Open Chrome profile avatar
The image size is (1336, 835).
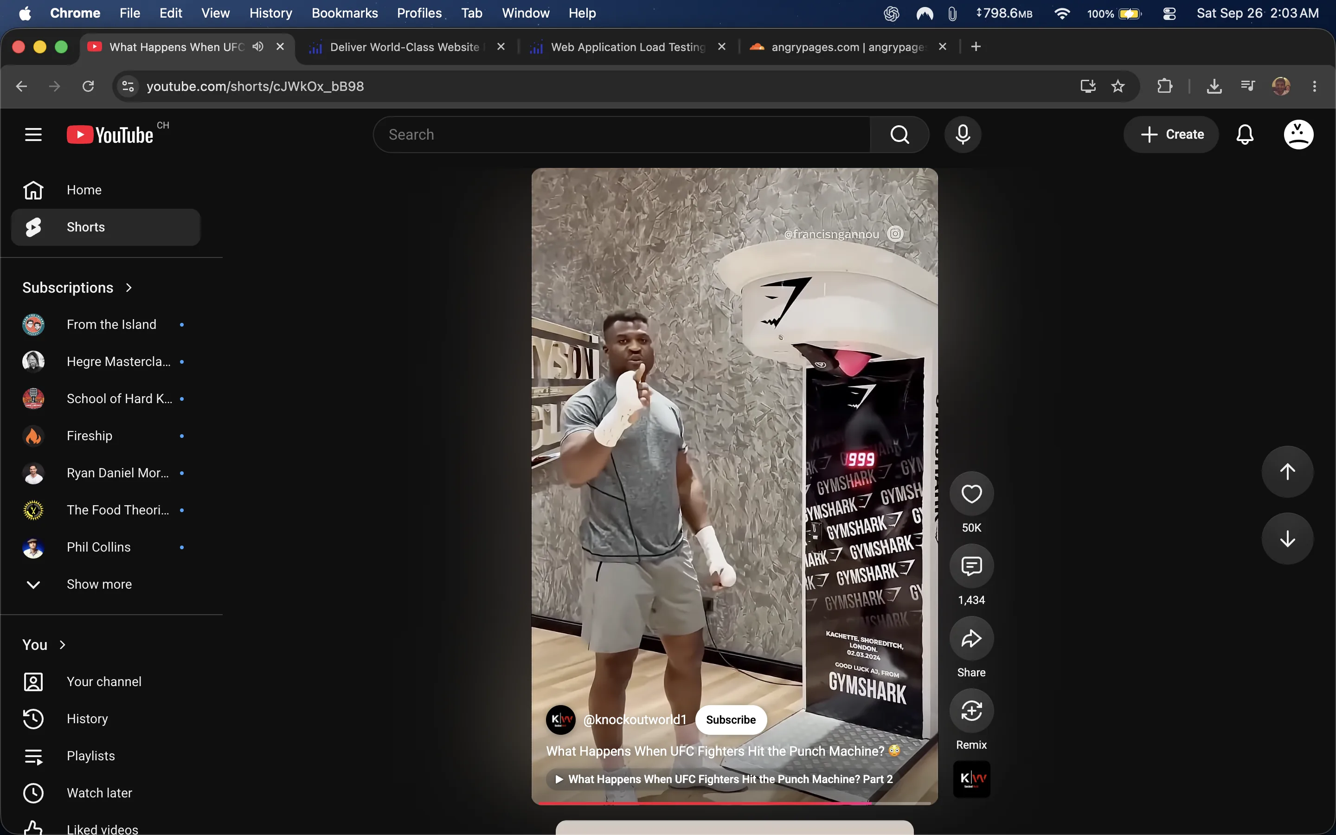coord(1281,86)
